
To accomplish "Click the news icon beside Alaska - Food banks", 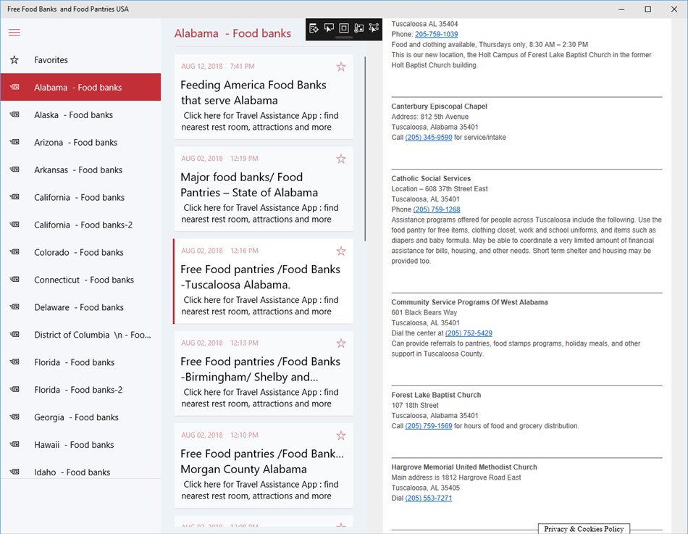I will (14, 114).
